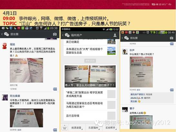
Task: Open the profile icon in 福州房产 chat header
Action: [115, 35]
